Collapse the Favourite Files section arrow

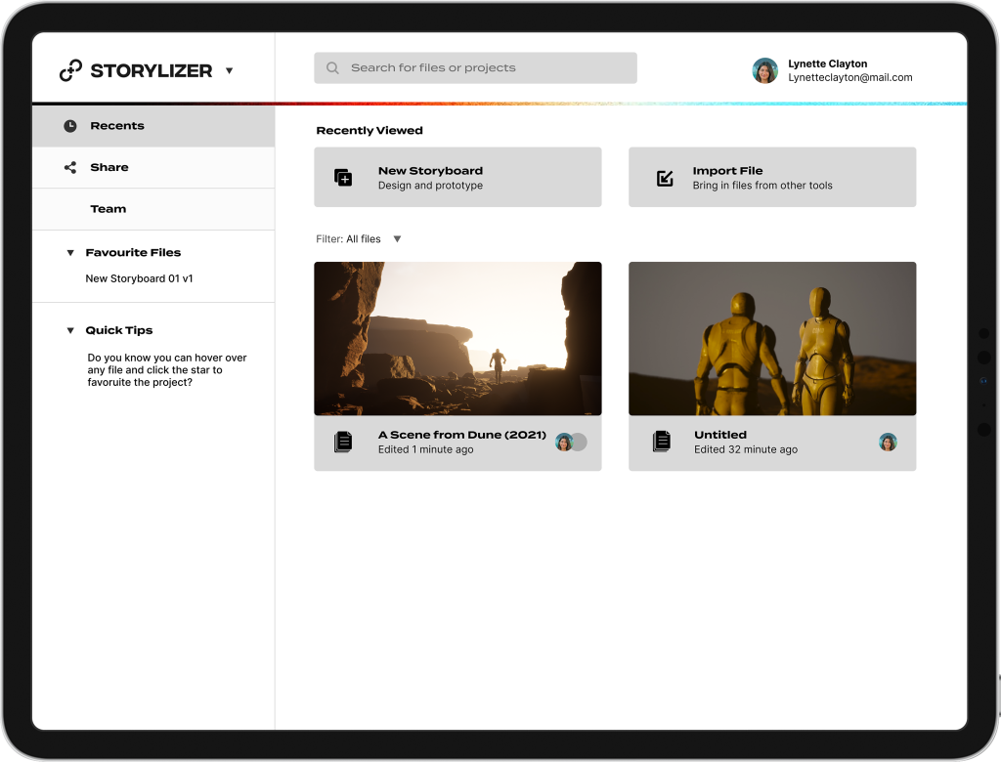[70, 253]
